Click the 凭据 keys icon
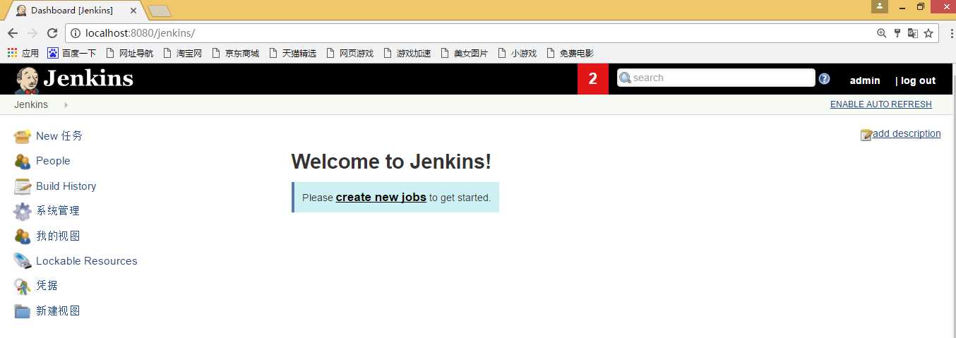Image resolution: width=956 pixels, height=338 pixels. pyautogui.click(x=23, y=286)
